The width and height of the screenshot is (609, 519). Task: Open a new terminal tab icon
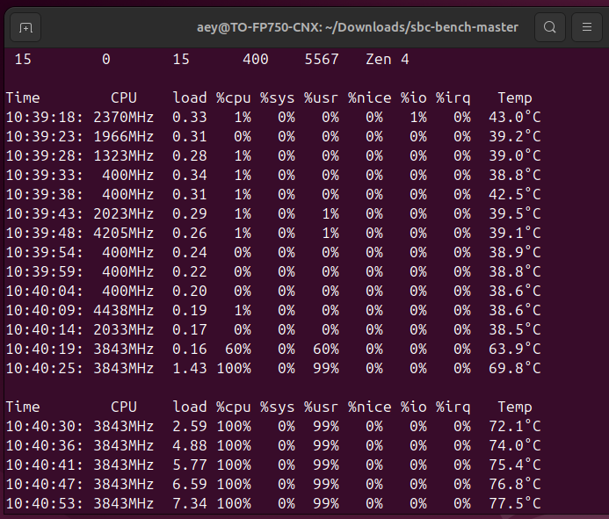25,27
